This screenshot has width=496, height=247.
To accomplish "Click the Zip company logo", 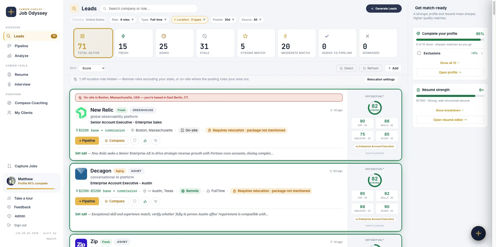I will click(81, 243).
